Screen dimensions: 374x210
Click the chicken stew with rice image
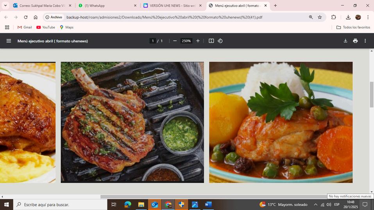click(281, 122)
